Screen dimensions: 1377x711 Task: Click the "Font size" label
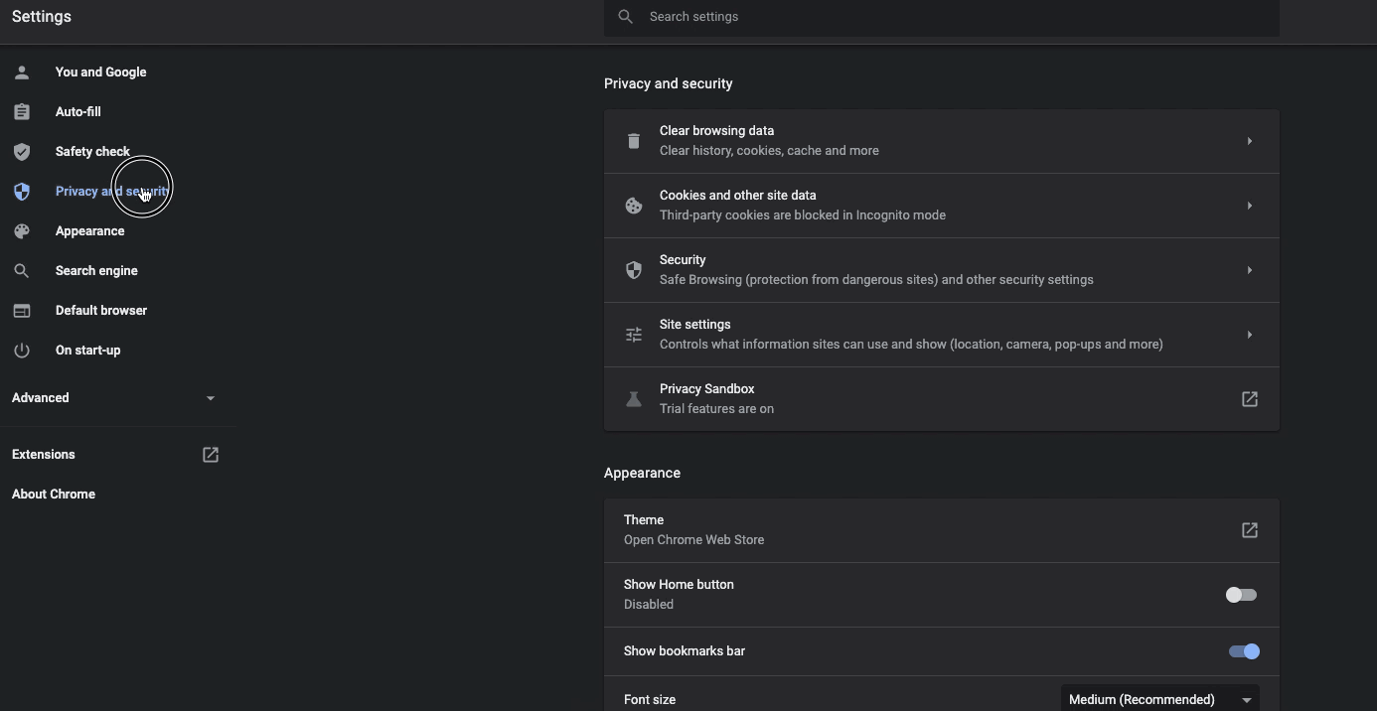[650, 700]
